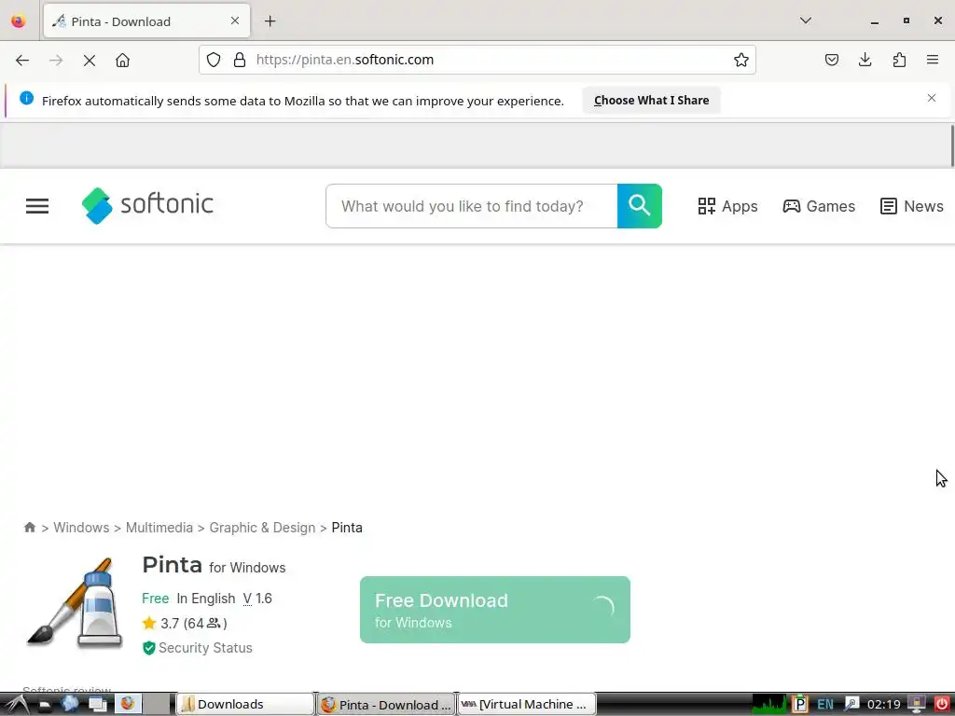The image size is (955, 716).
Task: Open the Softonic hamburger menu
Action: click(x=37, y=206)
